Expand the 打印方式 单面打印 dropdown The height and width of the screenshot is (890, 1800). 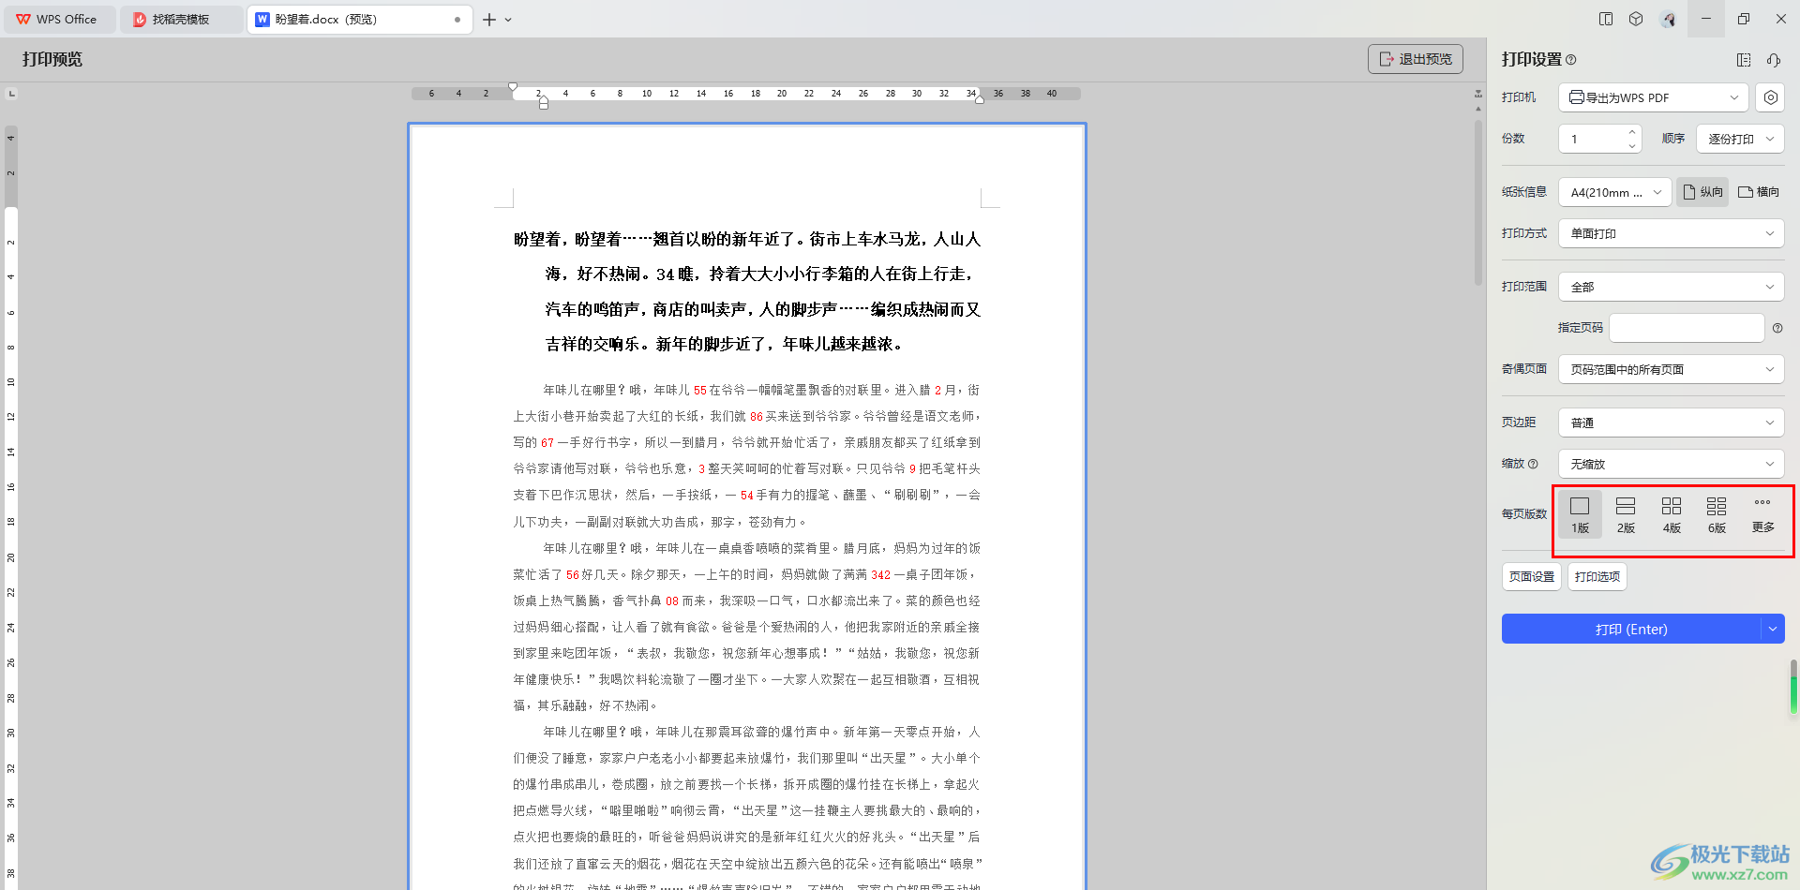[1671, 233]
